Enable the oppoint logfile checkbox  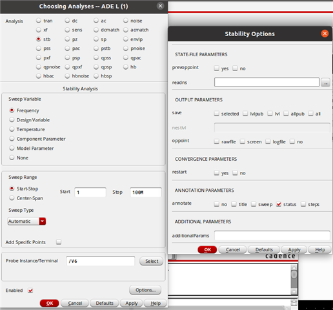[x=268, y=141]
